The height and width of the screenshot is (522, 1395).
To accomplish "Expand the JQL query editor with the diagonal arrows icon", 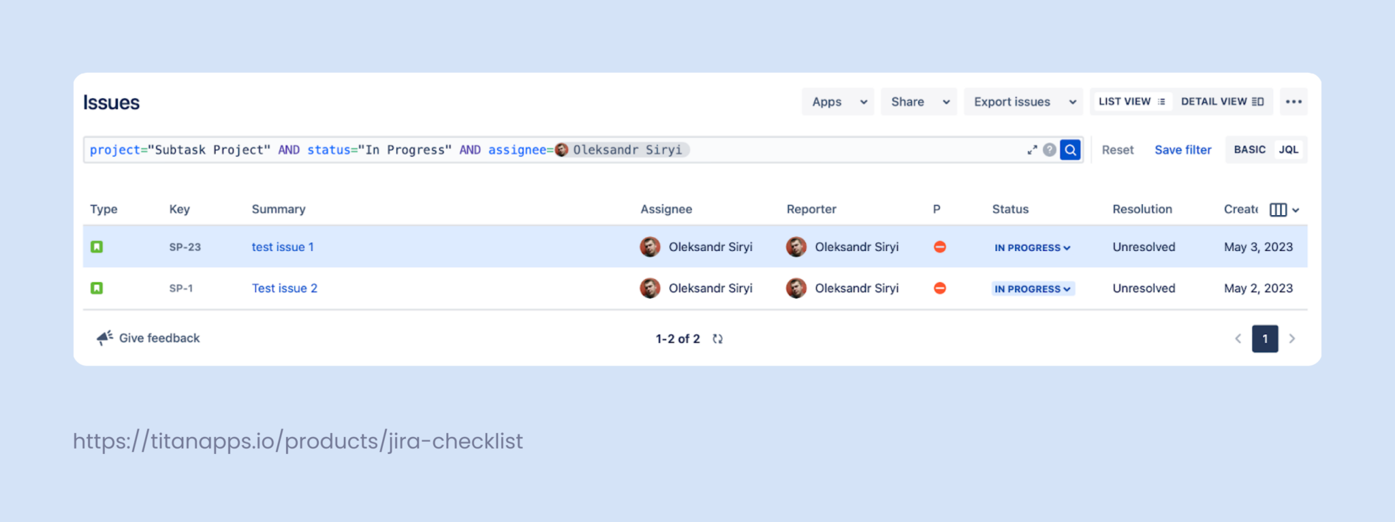I will click(1032, 150).
